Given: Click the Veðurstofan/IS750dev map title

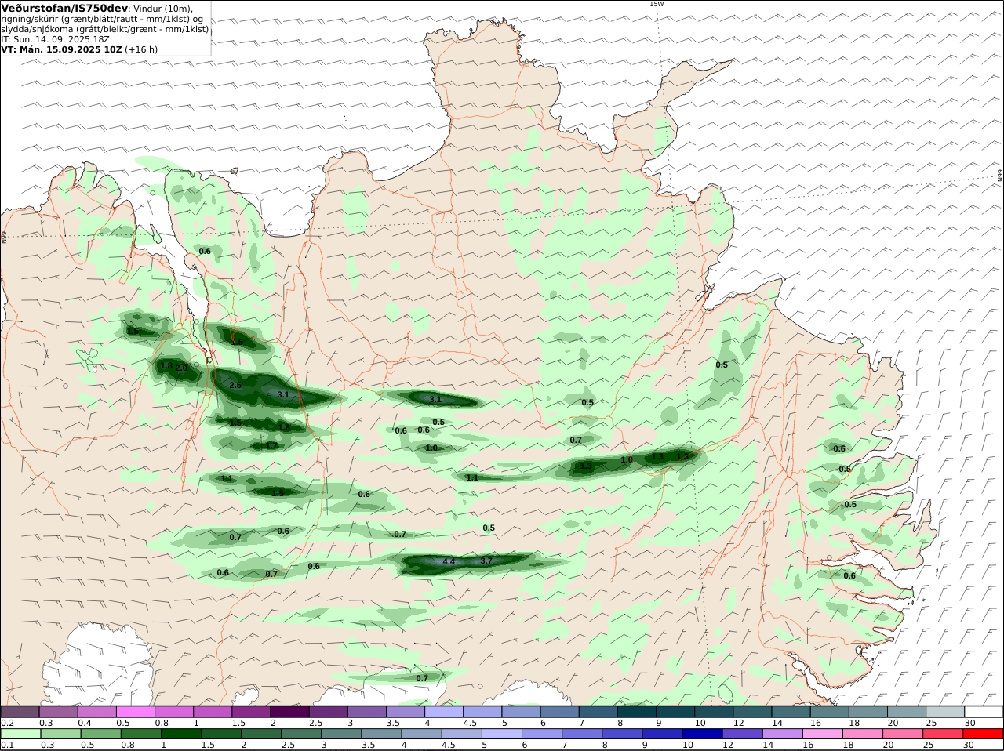Looking at the screenshot, I should tap(64, 8).
